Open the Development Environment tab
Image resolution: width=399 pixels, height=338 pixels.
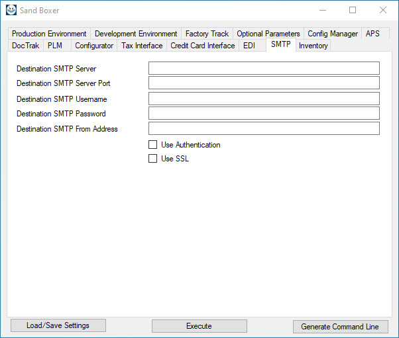136,34
